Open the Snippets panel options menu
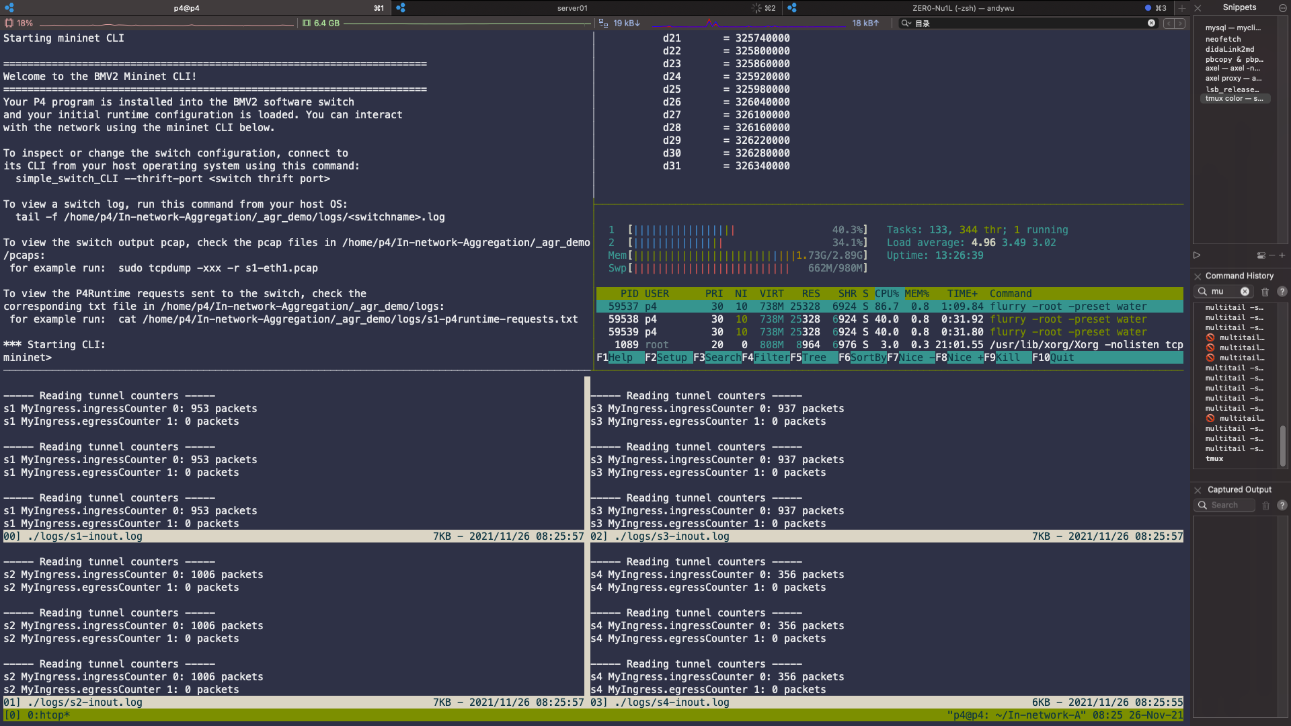The height and width of the screenshot is (726, 1291). pos(1283,7)
